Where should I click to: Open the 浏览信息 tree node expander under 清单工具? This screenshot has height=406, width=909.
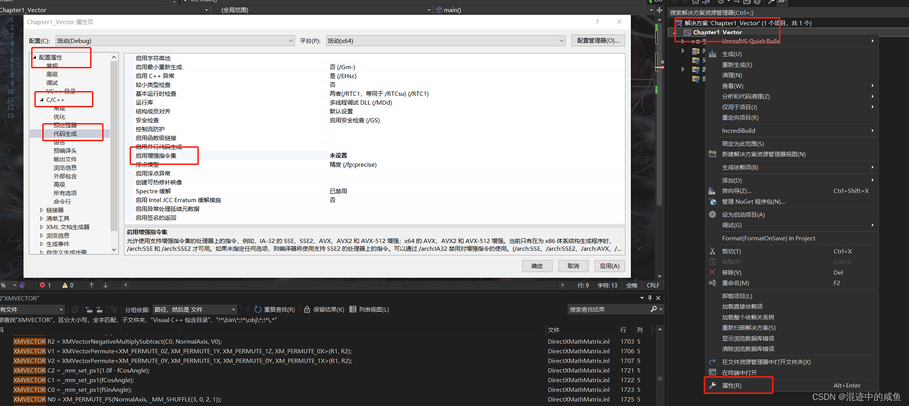click(42, 236)
